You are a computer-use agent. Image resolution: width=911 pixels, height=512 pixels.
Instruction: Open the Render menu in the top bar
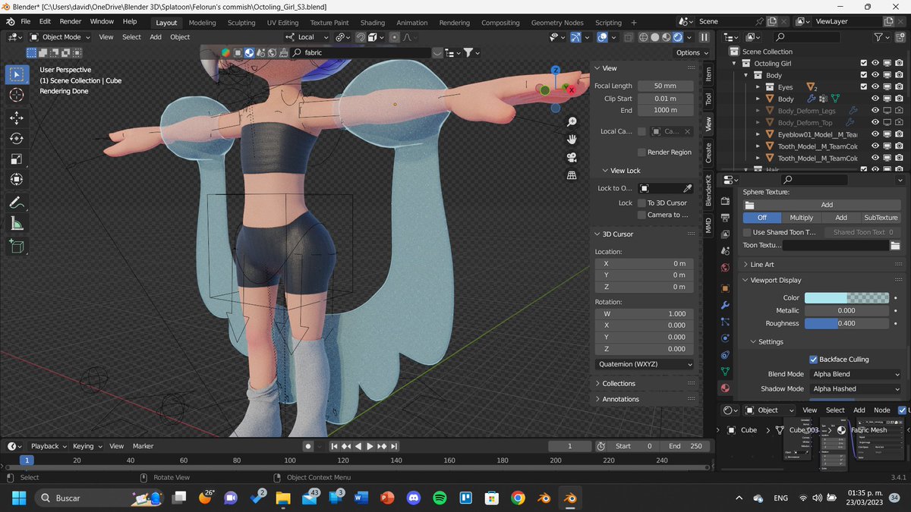(70, 21)
